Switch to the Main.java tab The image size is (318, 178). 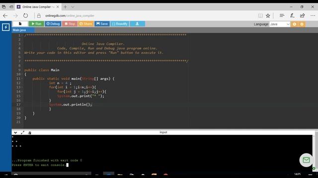(x=23, y=30)
